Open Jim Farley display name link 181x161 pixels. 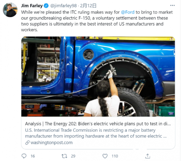32,5
